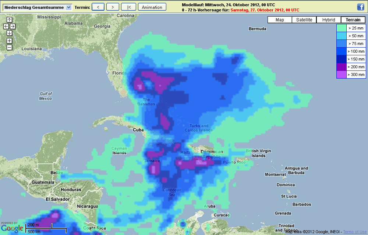Screen dimensions: 368x235
Task: Go to next forecast time step
Action: point(113,7)
